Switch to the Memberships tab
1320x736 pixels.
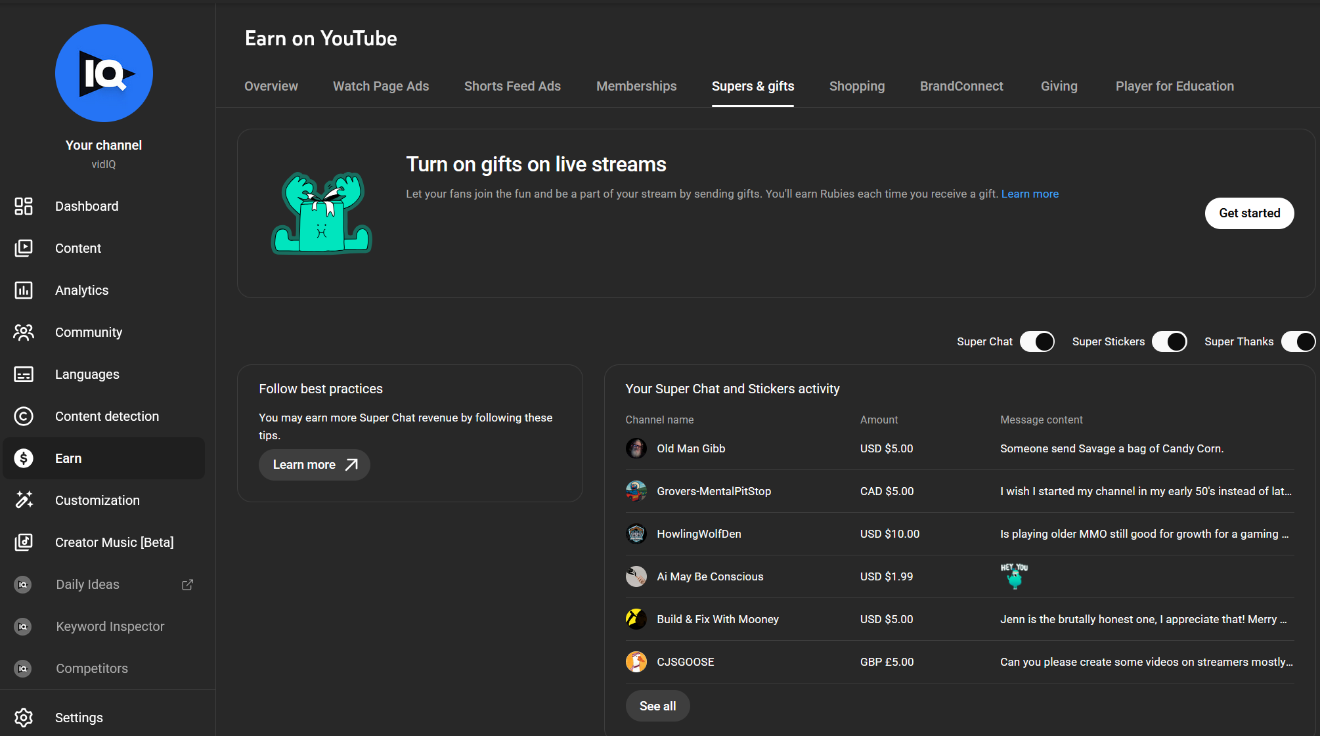coord(636,86)
